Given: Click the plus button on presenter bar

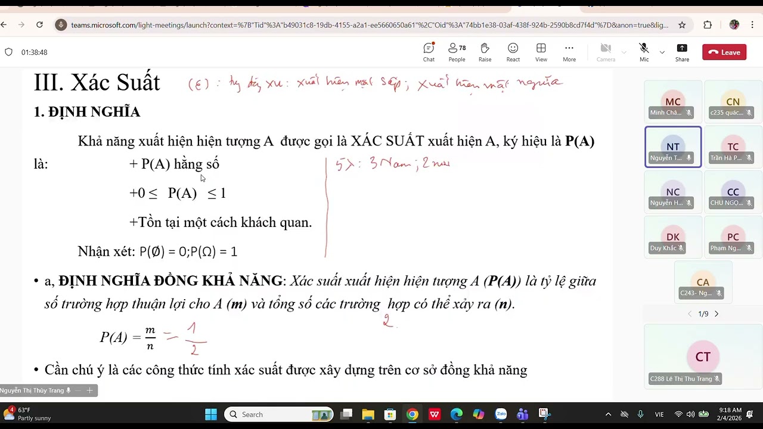Looking at the screenshot, I should pos(89,391).
